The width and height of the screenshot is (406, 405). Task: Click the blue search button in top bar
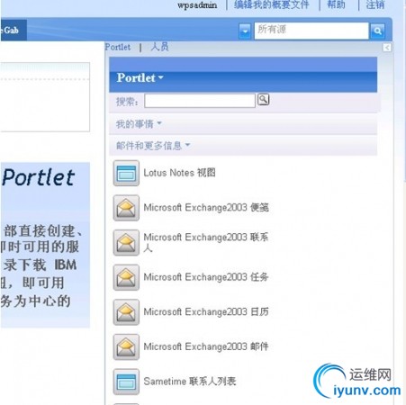pyautogui.click(x=377, y=31)
